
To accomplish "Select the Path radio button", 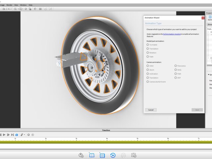I will [176, 74].
